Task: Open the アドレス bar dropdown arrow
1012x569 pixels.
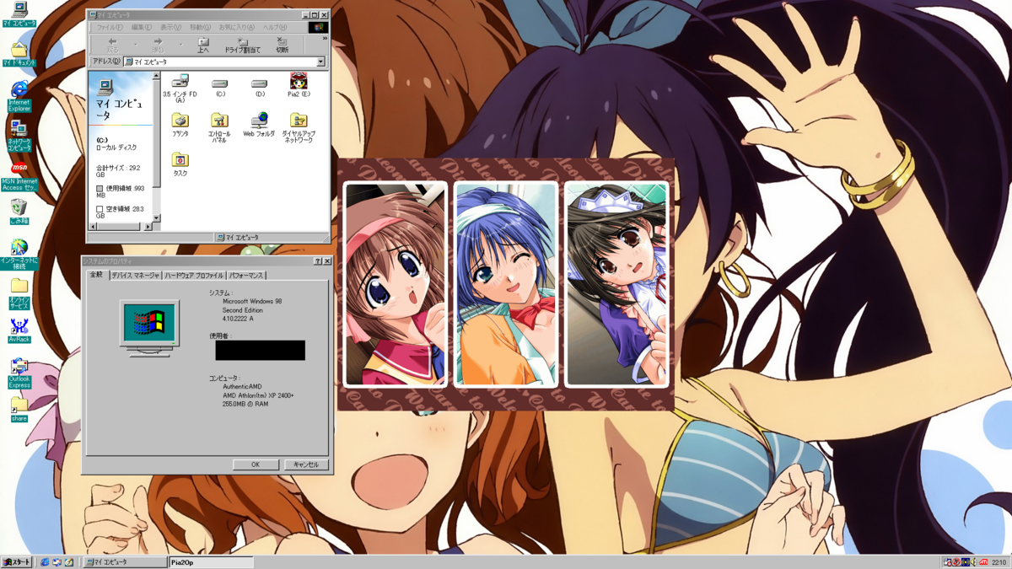Action: point(320,62)
